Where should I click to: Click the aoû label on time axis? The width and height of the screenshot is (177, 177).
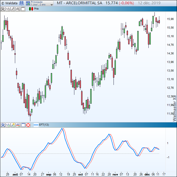click(x=15, y=174)
